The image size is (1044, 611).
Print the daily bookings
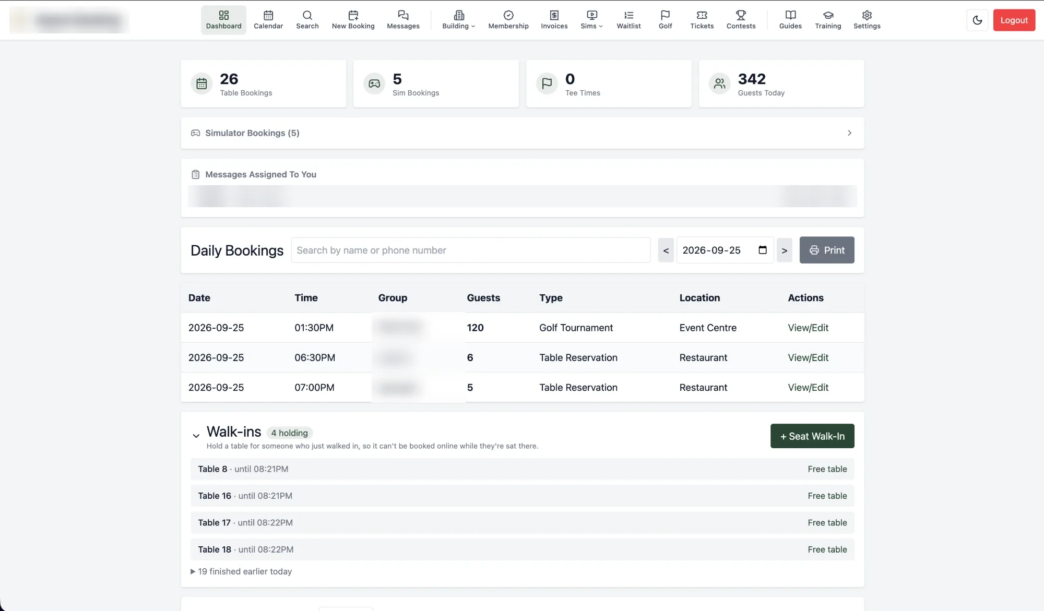pos(826,250)
